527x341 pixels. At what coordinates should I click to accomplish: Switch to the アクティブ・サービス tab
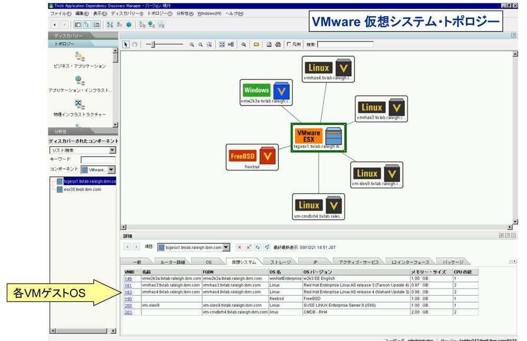[358, 262]
